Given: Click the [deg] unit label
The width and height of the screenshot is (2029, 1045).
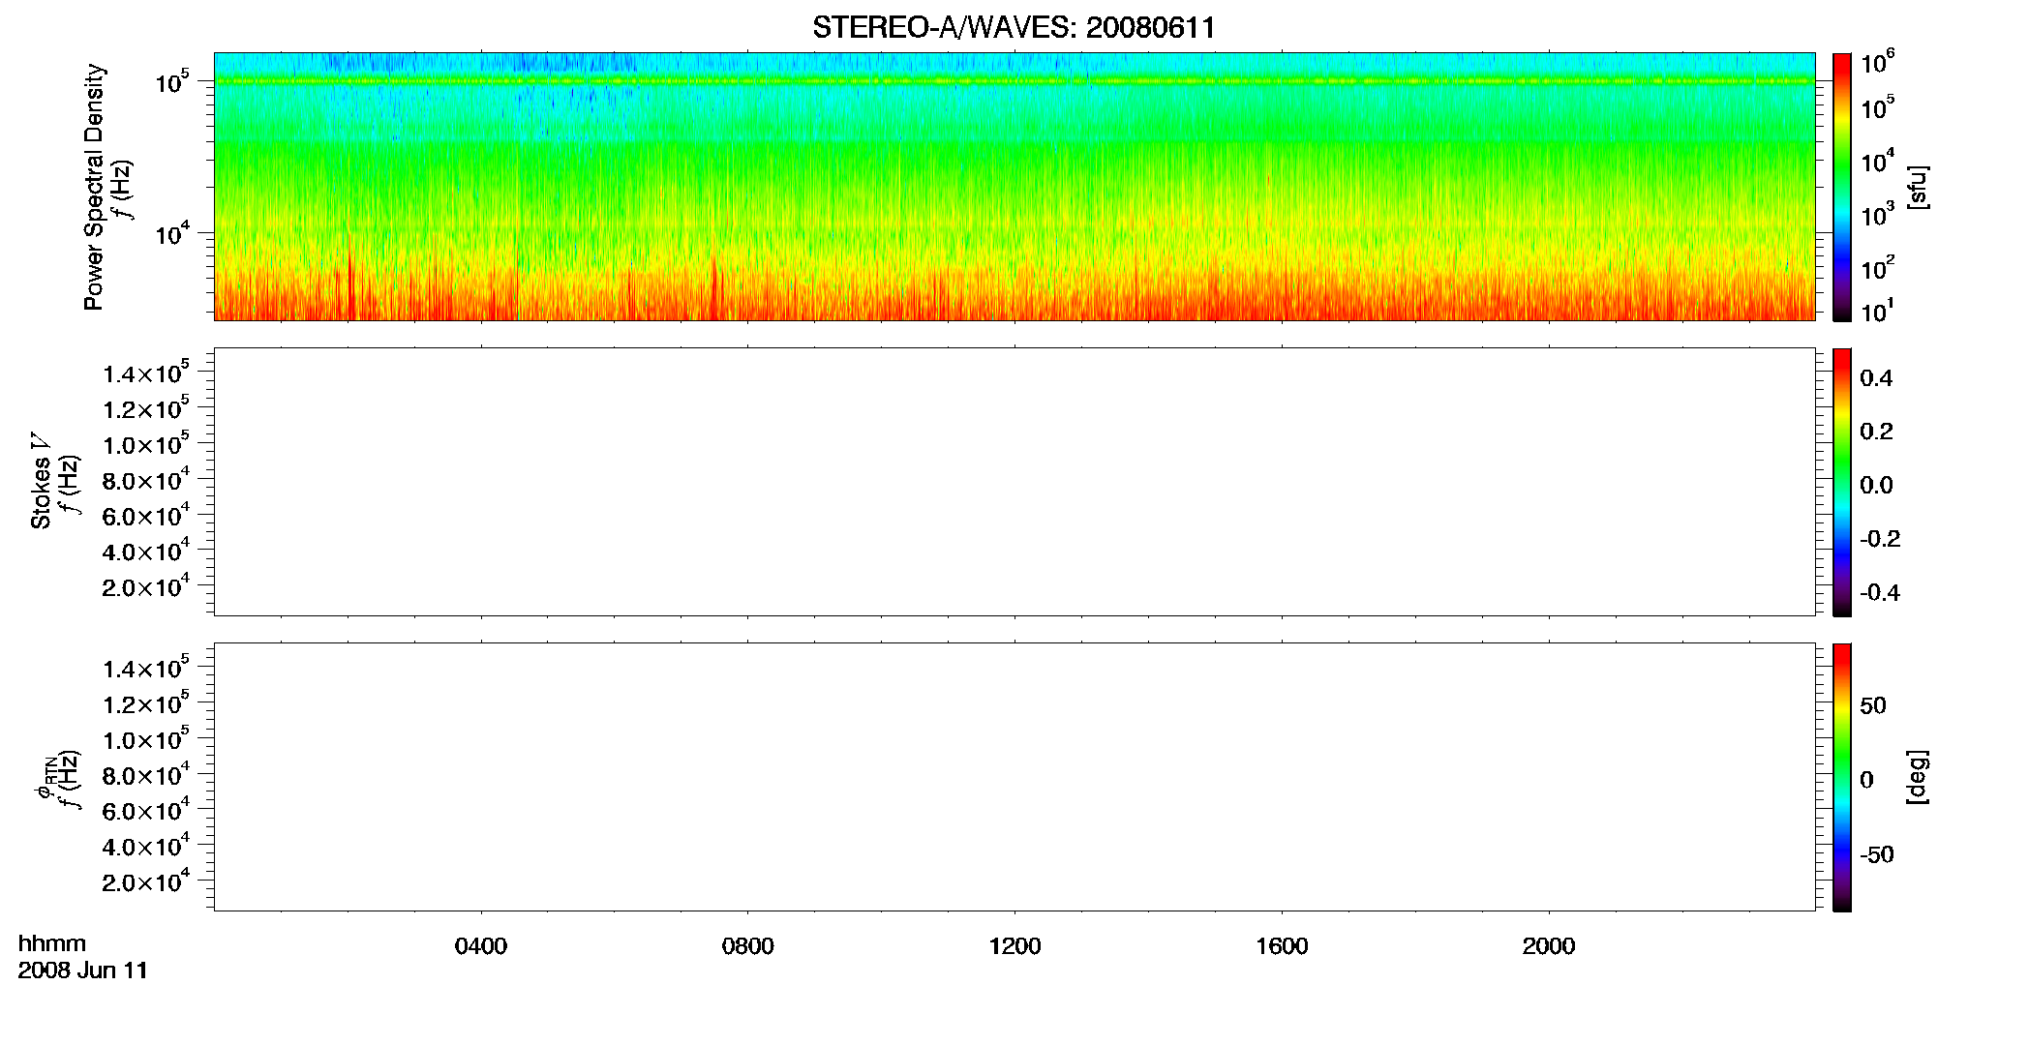Looking at the screenshot, I should click(1918, 777).
